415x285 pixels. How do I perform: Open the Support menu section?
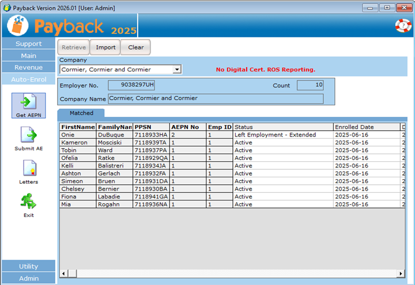(x=29, y=44)
